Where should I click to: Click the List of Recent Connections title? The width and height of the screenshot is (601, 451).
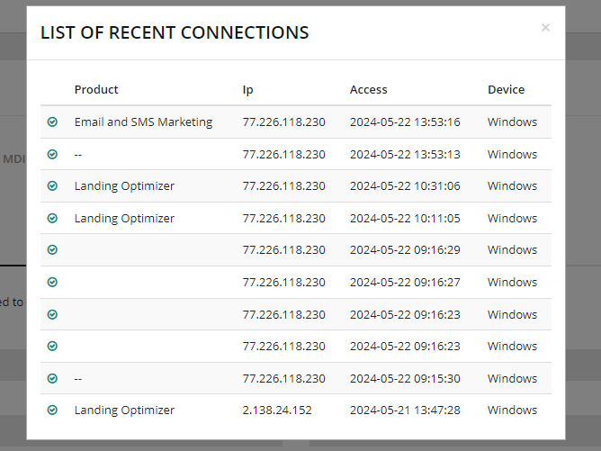175,33
